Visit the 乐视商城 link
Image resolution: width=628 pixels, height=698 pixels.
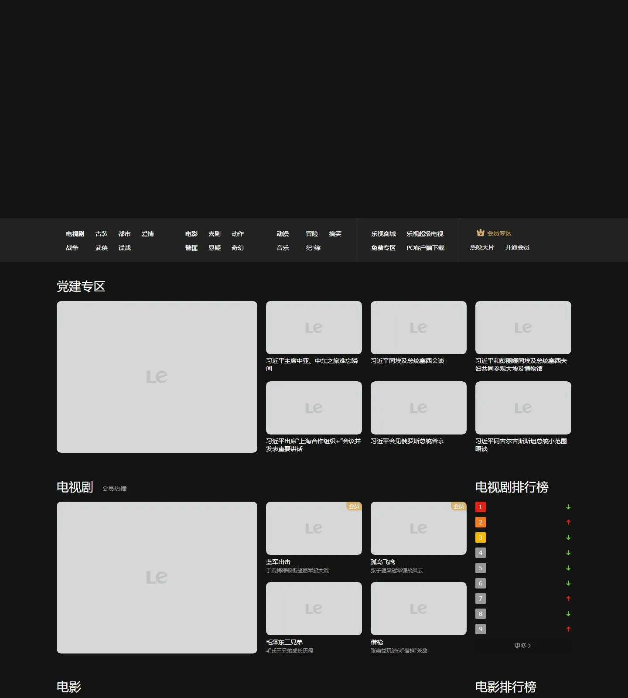click(x=383, y=234)
